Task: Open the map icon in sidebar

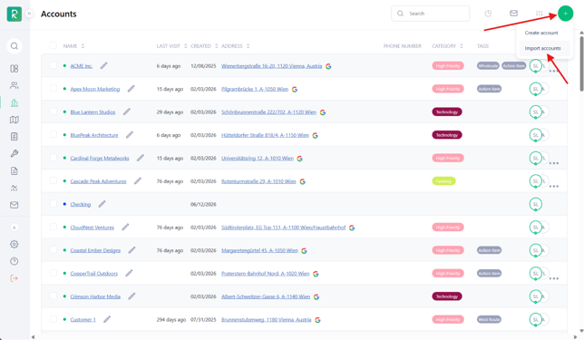Action: 15,120
